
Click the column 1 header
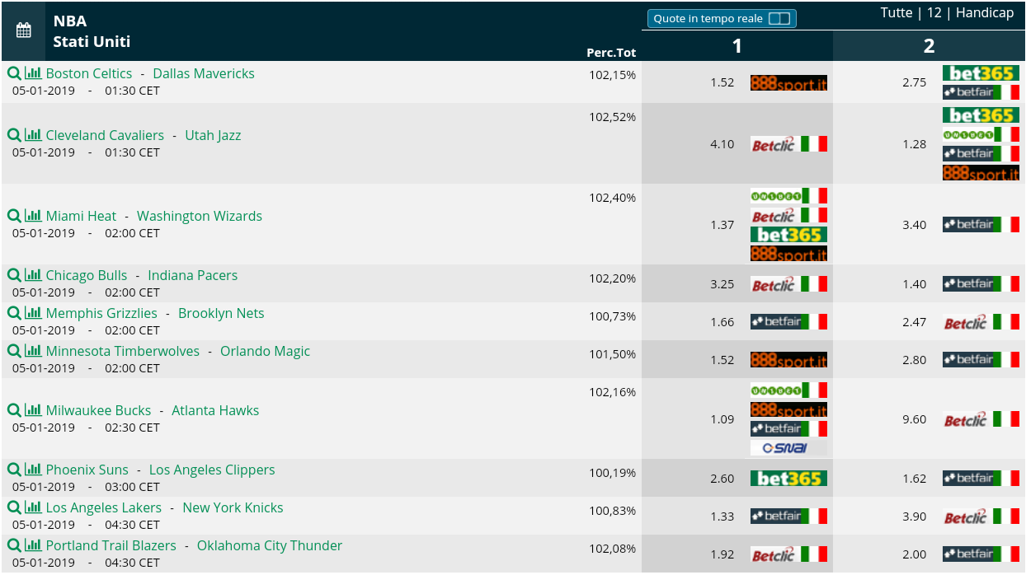[x=737, y=46]
